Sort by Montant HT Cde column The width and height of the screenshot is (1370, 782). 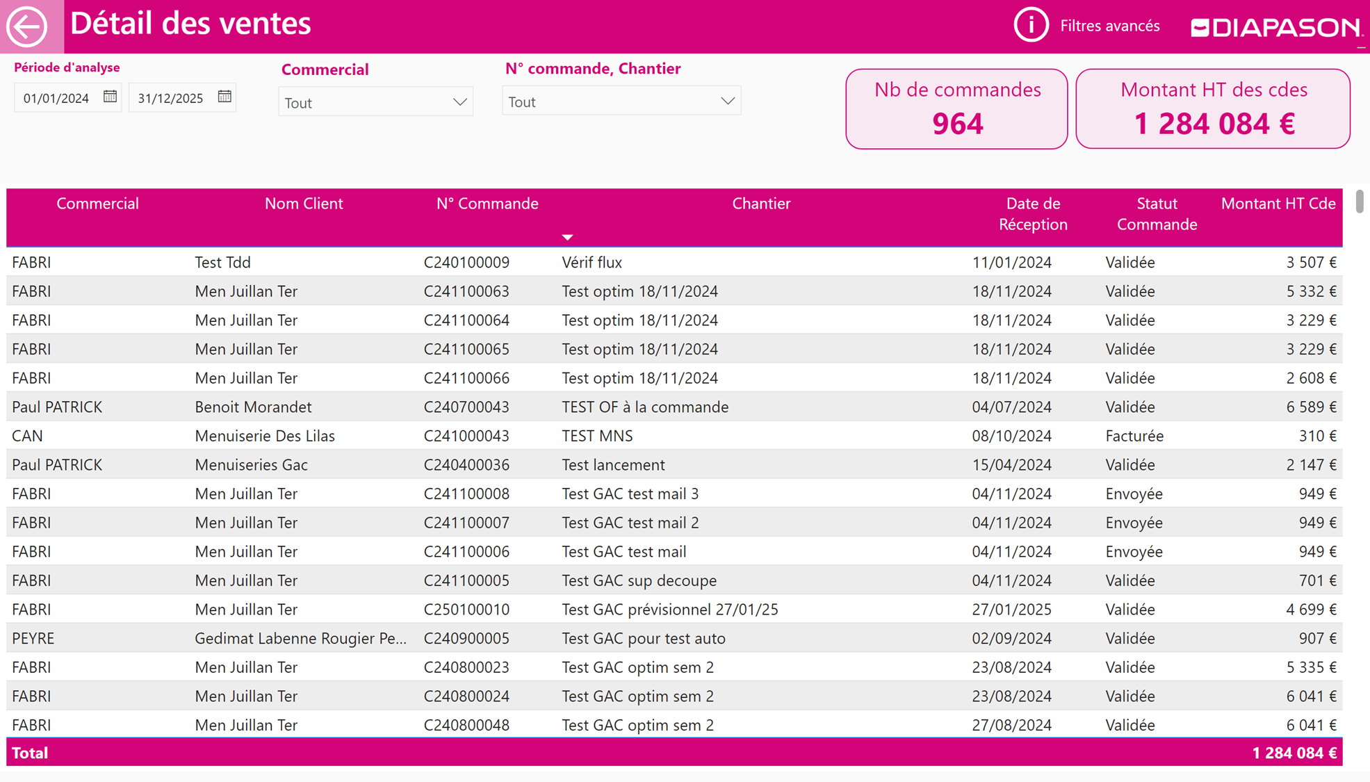[x=1278, y=204]
